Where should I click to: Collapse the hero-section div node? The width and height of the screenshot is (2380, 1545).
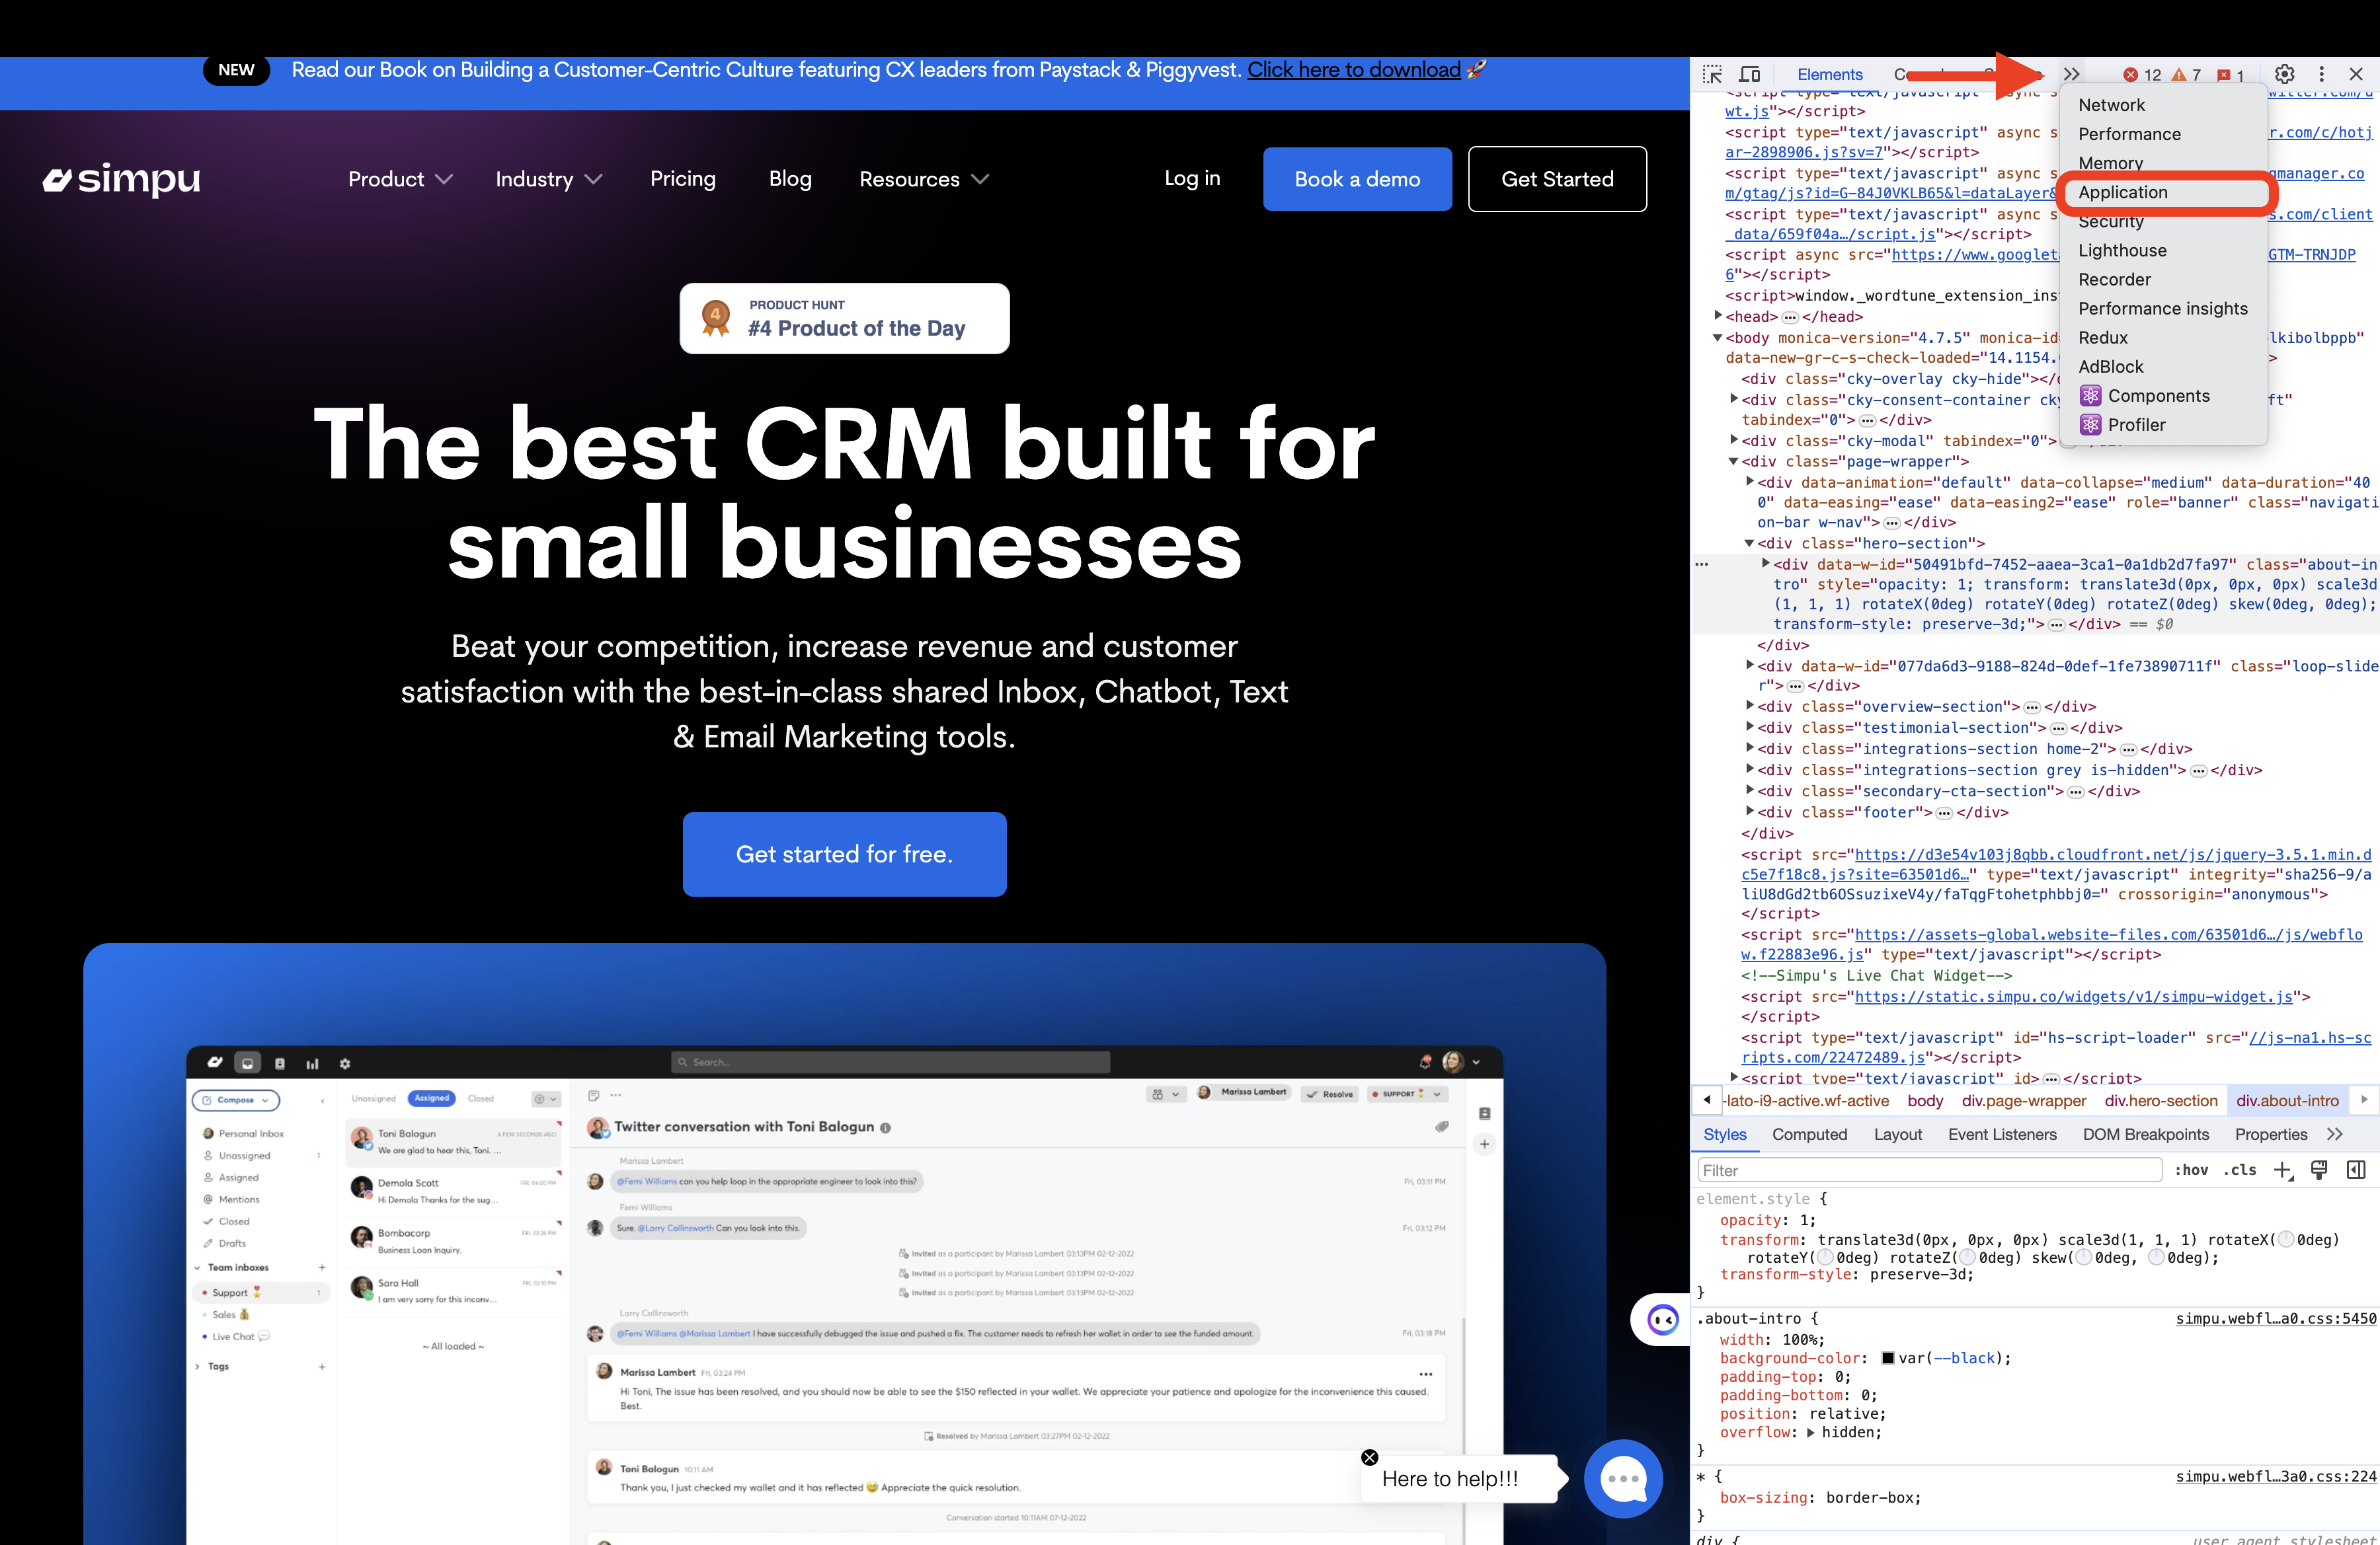click(x=1750, y=544)
